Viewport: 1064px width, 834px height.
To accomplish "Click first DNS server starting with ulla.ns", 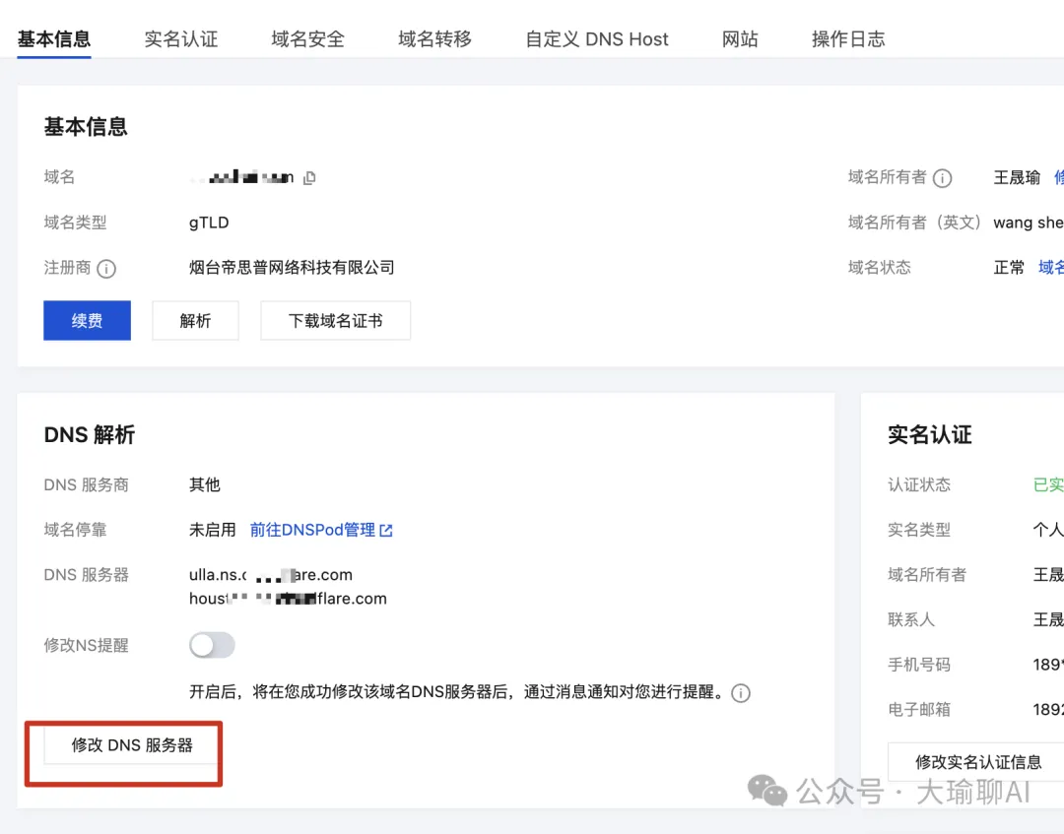I will pos(271,575).
